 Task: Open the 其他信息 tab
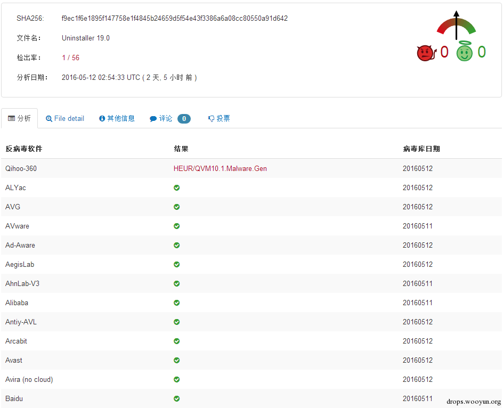point(117,118)
